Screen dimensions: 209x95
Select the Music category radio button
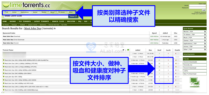click(50, 12)
